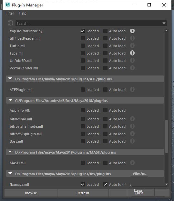
Task: Open info for Boss.mll
Action: [x=132, y=141]
